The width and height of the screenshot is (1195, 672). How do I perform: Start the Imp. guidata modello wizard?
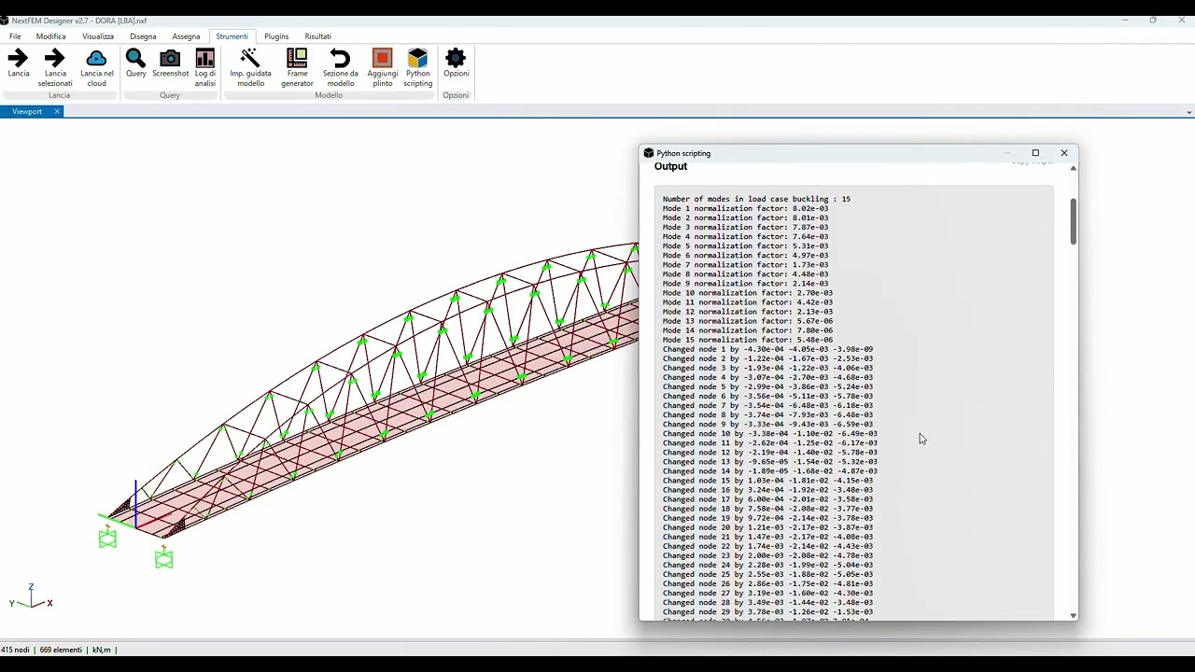point(250,68)
